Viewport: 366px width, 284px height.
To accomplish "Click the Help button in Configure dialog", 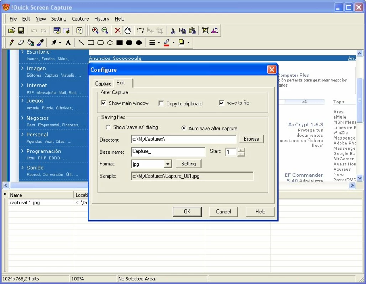I will (x=260, y=212).
